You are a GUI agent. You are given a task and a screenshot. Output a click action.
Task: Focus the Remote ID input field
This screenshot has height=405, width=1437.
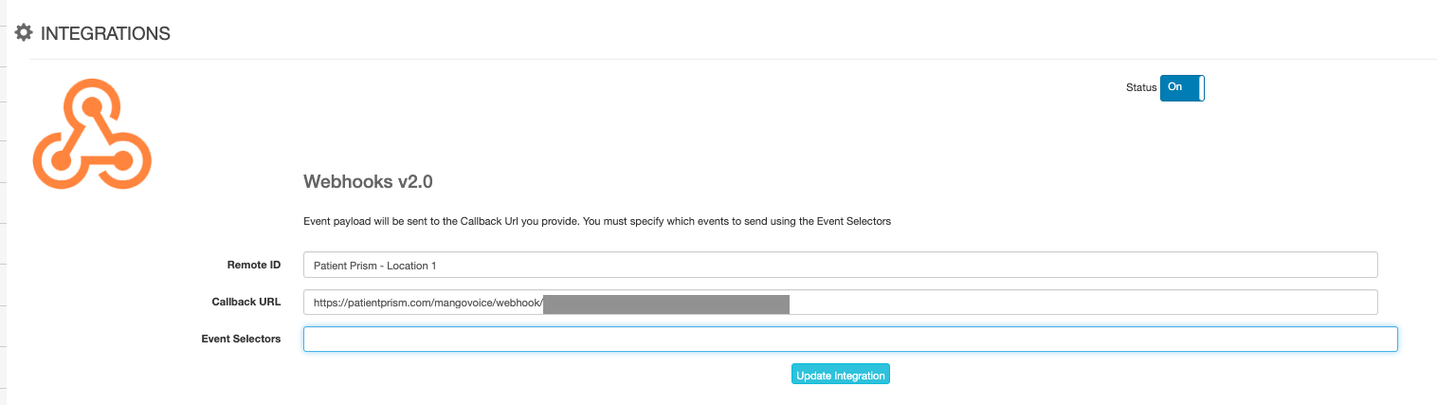840,265
